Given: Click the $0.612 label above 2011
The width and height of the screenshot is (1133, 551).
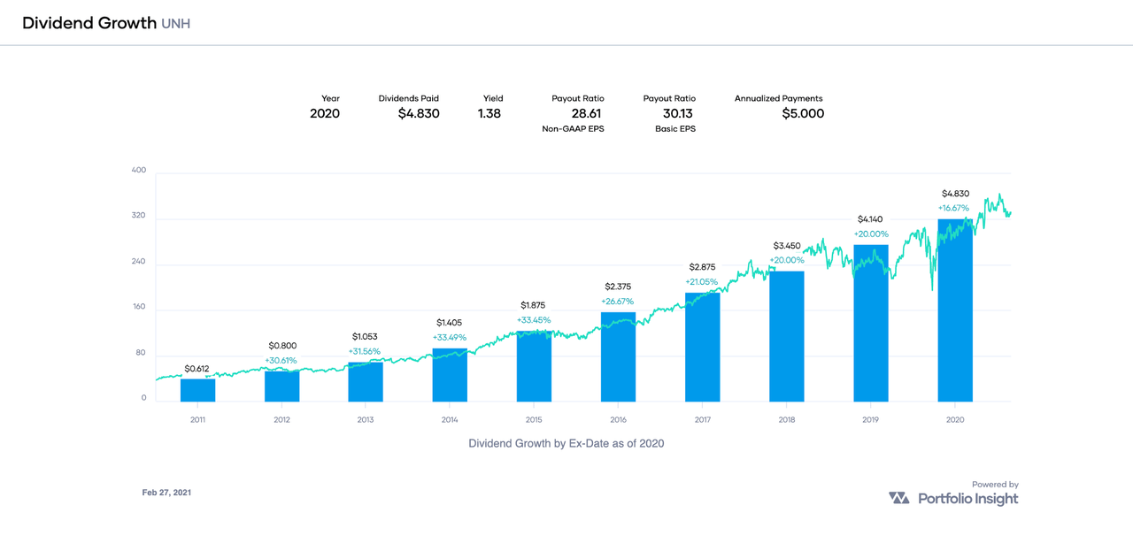Looking at the screenshot, I should coord(197,368).
